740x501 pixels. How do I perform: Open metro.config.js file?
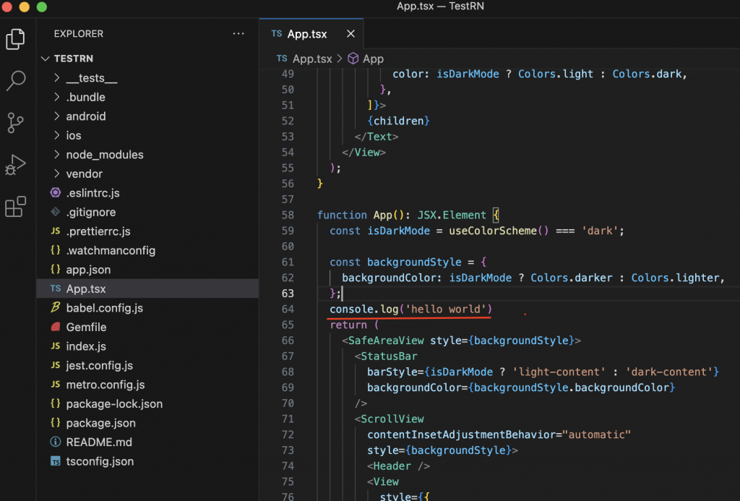tap(147, 385)
